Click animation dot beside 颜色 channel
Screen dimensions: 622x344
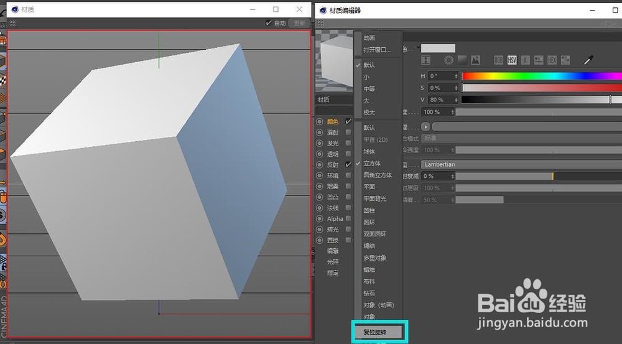[320, 122]
